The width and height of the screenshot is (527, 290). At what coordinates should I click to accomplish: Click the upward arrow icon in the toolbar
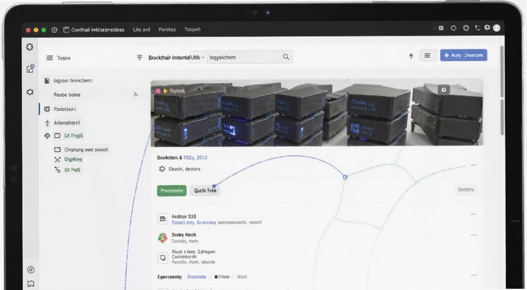point(411,56)
